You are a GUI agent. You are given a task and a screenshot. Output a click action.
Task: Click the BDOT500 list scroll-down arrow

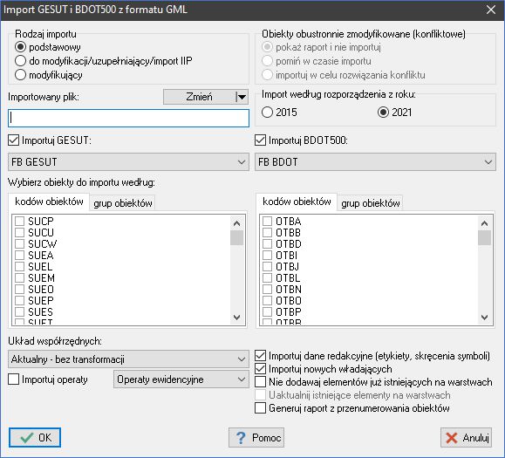484,318
